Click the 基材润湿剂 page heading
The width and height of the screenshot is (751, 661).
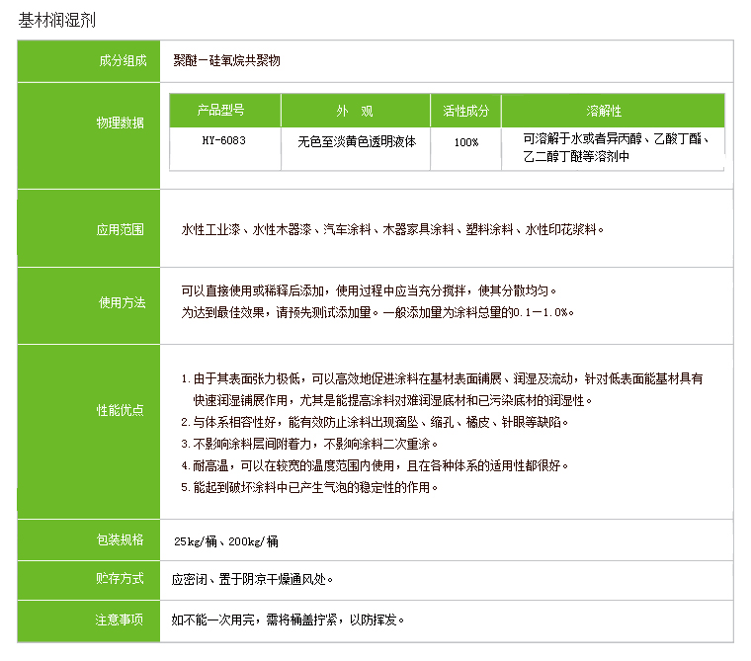pos(58,21)
